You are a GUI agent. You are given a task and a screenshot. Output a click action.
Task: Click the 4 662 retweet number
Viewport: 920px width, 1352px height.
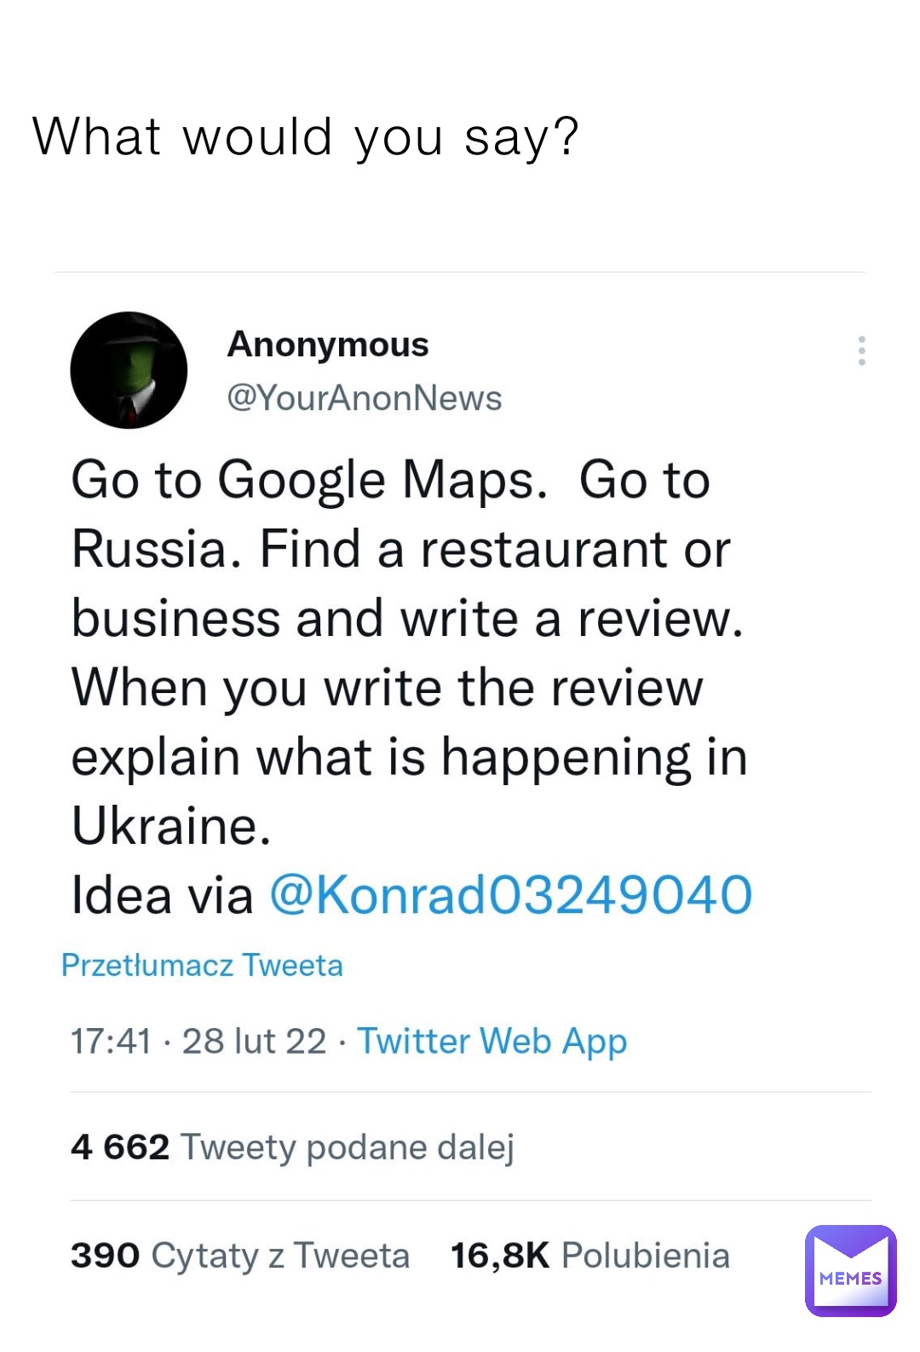120,1147
